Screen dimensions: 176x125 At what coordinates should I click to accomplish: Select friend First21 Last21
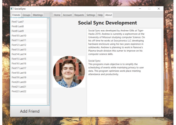(x=29, y=87)
